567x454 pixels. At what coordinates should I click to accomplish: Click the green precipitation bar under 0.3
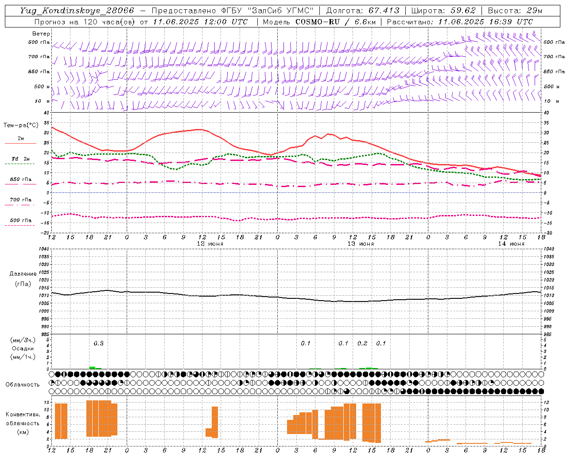92,368
